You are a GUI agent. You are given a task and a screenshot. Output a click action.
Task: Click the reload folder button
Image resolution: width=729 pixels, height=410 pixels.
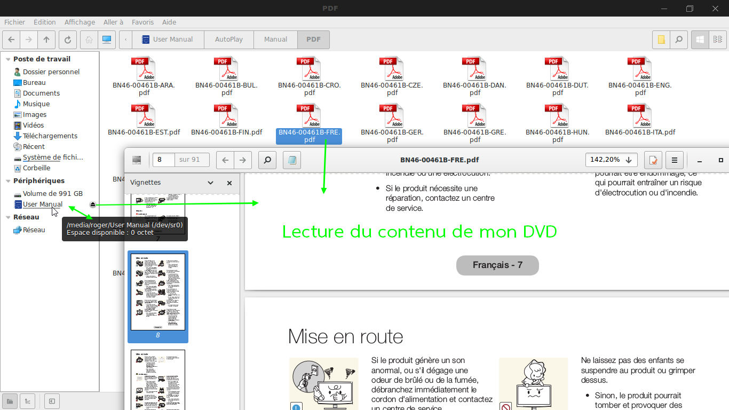tap(68, 40)
